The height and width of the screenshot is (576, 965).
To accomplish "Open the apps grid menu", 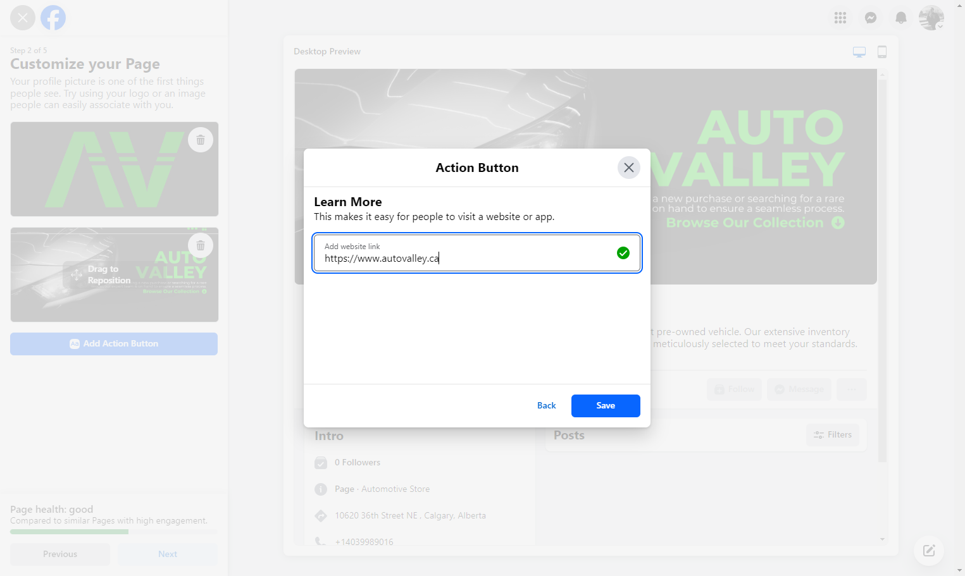I will tap(840, 18).
